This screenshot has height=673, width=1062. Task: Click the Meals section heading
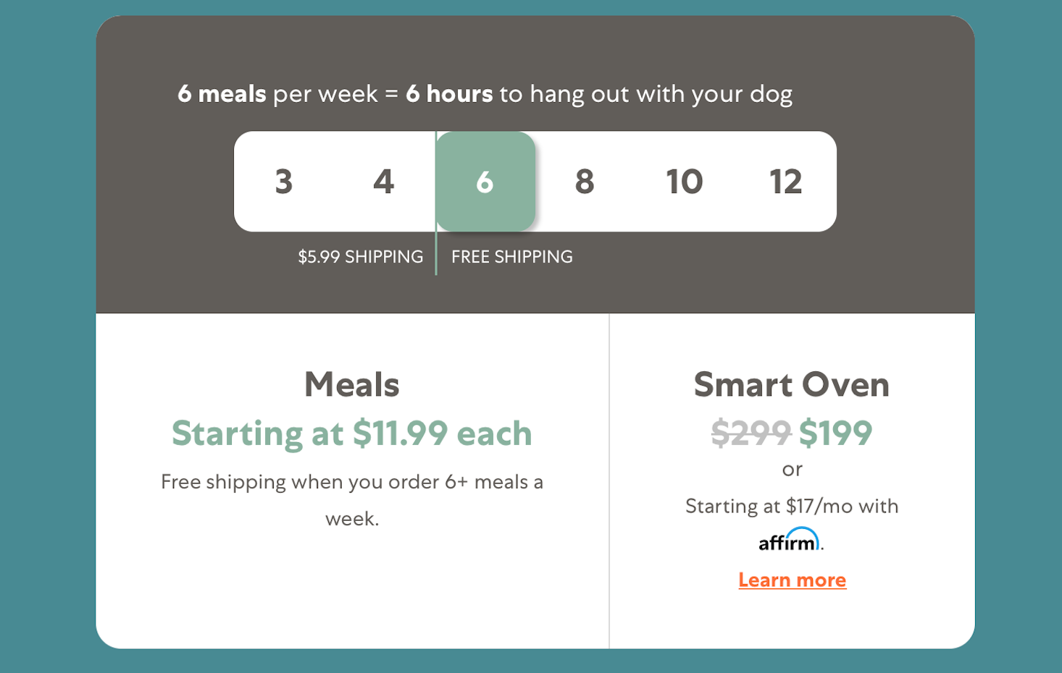click(x=351, y=384)
